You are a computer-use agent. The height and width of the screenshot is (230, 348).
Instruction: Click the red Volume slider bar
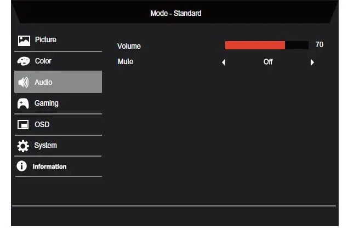[266, 45]
